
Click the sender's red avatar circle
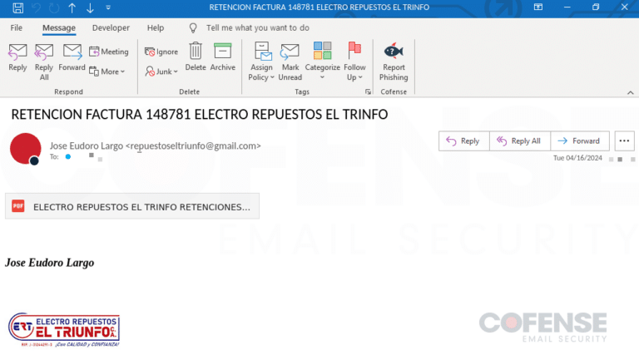coord(25,149)
